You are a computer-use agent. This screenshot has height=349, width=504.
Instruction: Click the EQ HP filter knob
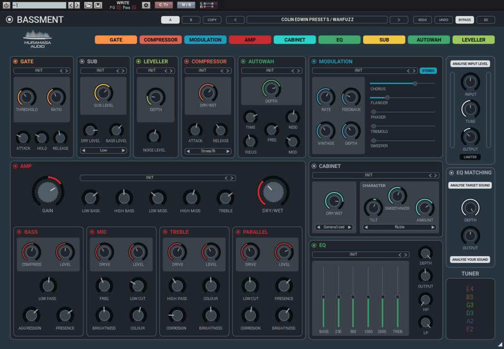click(x=425, y=300)
